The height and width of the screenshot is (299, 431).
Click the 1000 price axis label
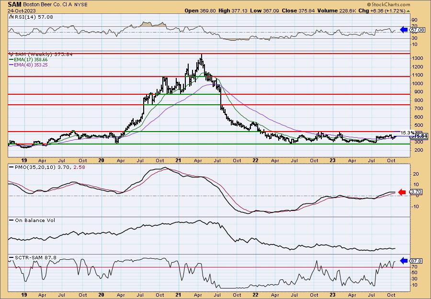[x=417, y=83]
